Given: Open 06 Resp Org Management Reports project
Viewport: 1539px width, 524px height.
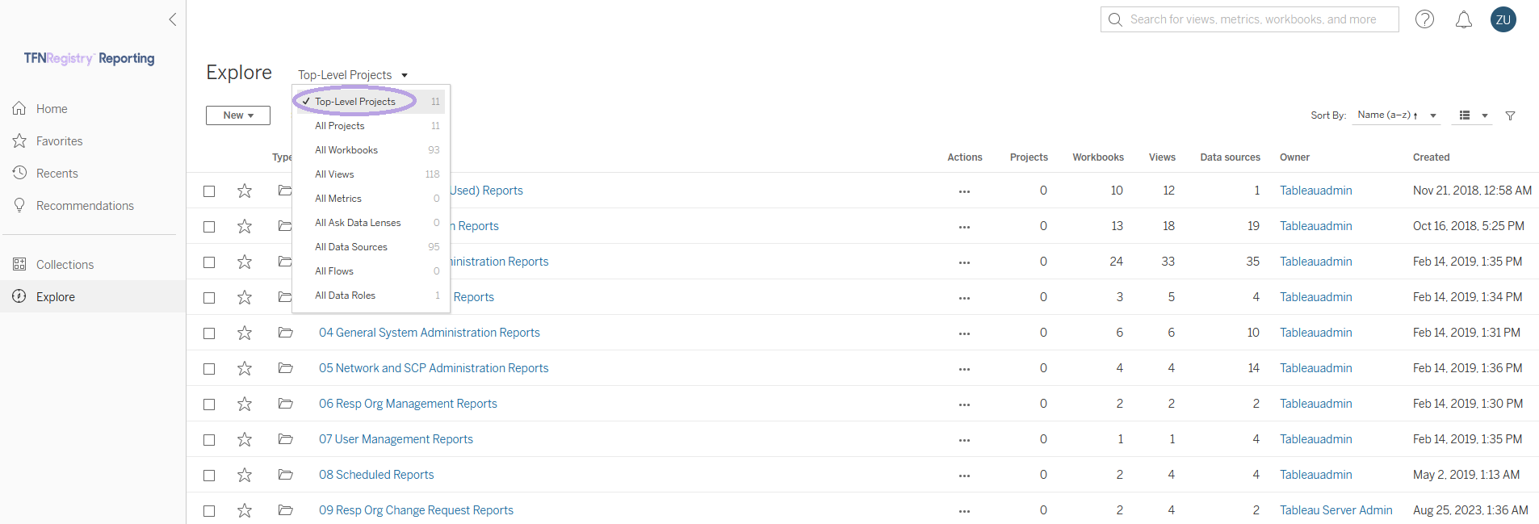Looking at the screenshot, I should click(408, 404).
